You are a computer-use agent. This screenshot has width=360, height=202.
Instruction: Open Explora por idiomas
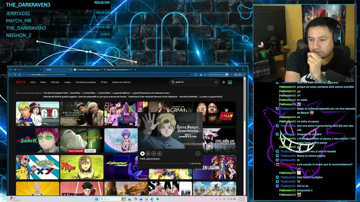coord(121,82)
